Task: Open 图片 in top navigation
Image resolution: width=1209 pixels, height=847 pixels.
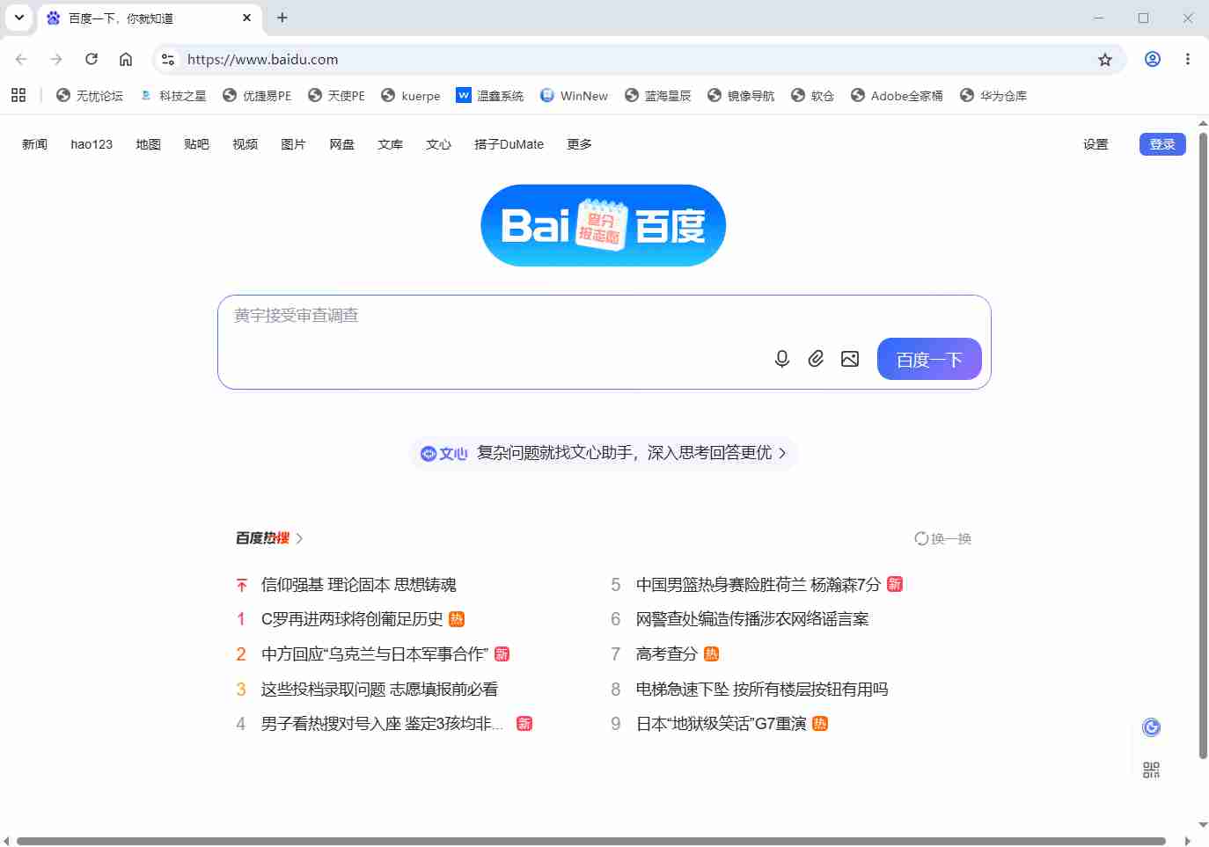Action: tap(293, 144)
